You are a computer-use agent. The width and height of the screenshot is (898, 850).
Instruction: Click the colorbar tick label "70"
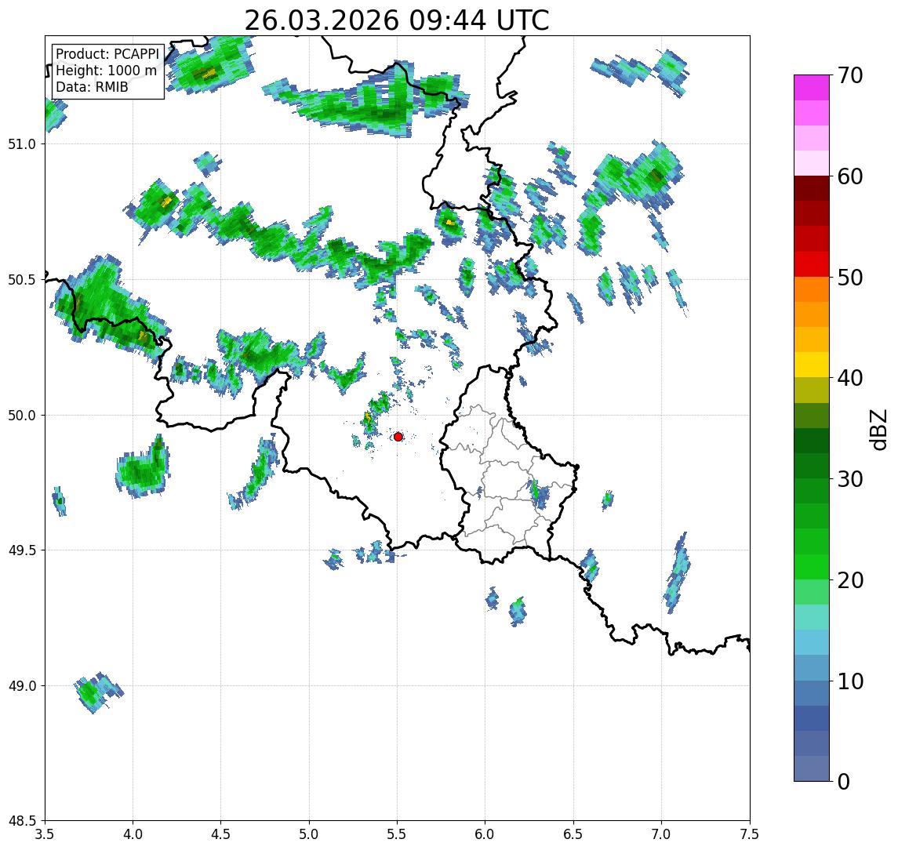(849, 75)
